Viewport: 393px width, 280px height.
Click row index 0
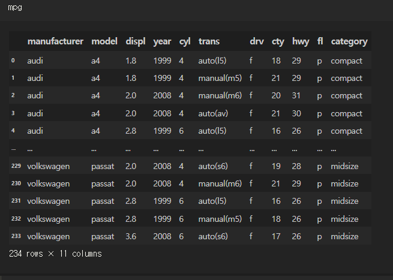tap(13, 61)
